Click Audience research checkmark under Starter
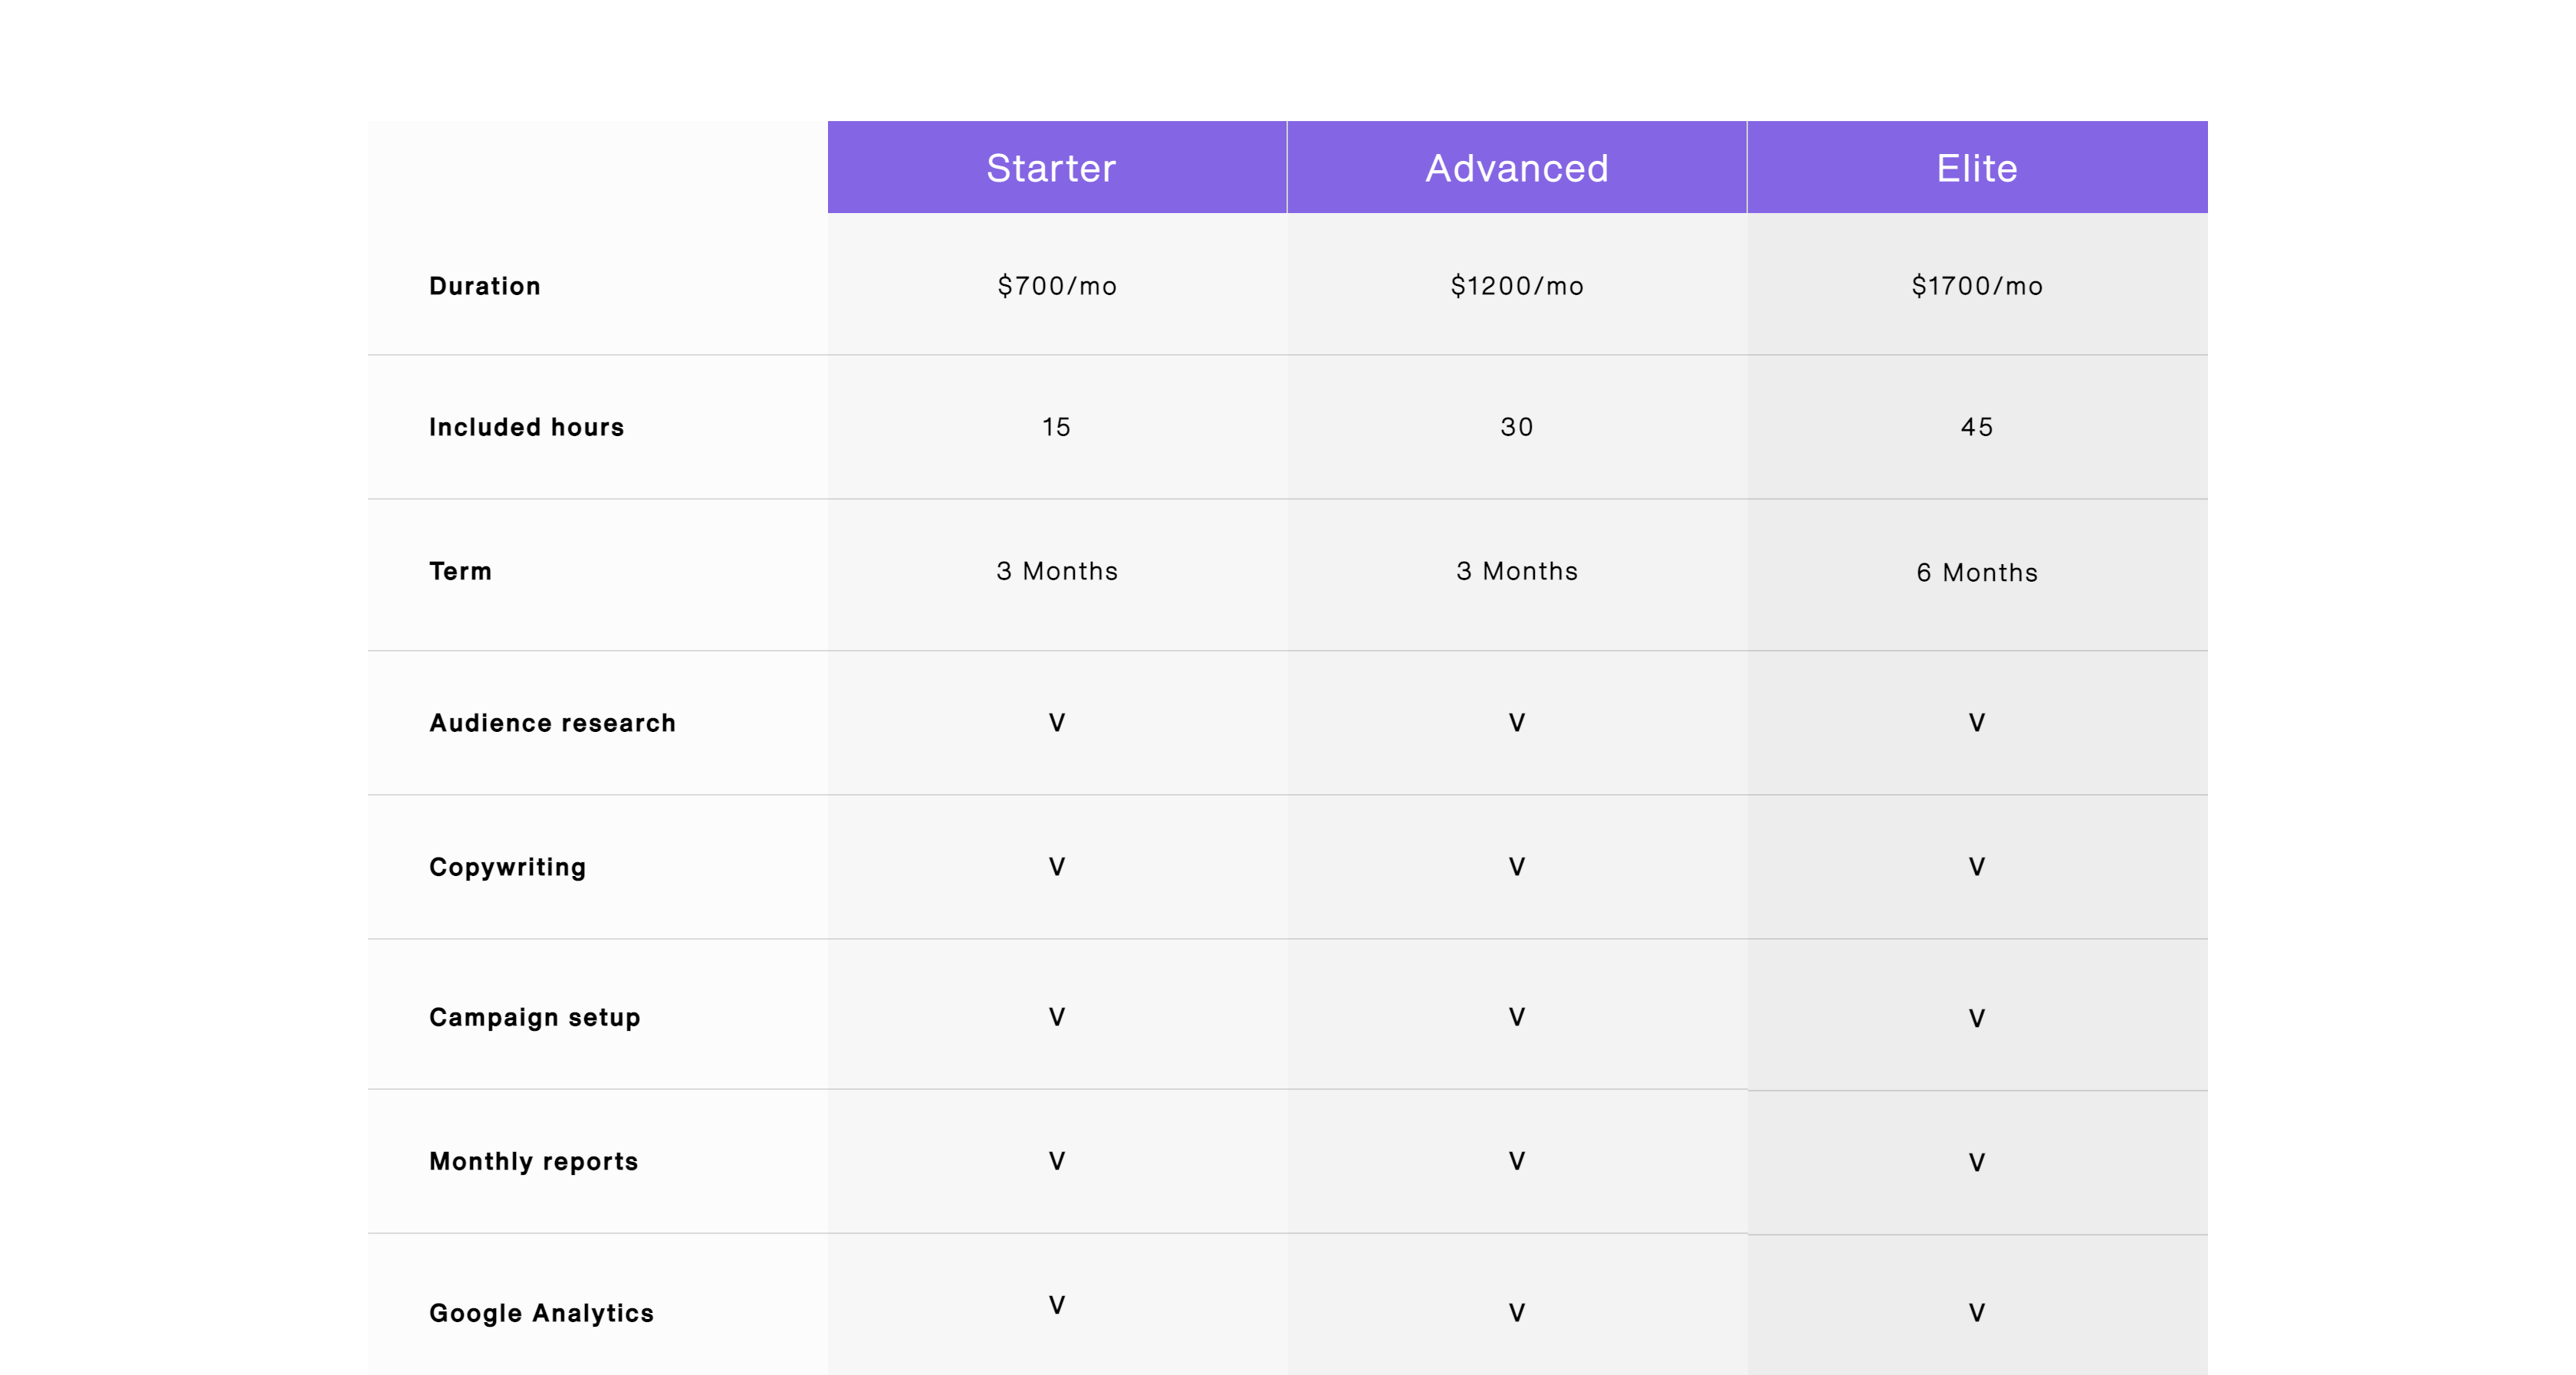Screen dimensions: 2576x1375 (x=1056, y=723)
